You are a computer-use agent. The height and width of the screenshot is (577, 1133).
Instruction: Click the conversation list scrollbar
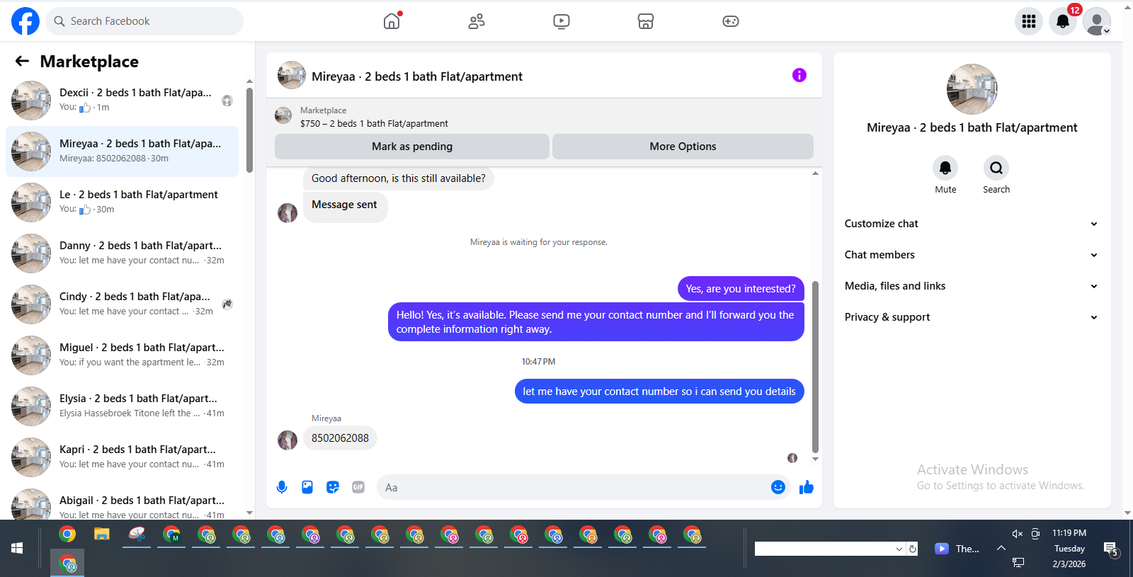249,130
